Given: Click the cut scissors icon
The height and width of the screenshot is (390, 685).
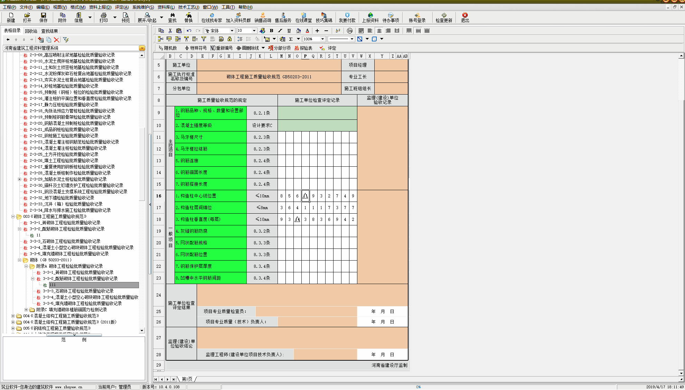Looking at the screenshot, I should click(x=170, y=31).
